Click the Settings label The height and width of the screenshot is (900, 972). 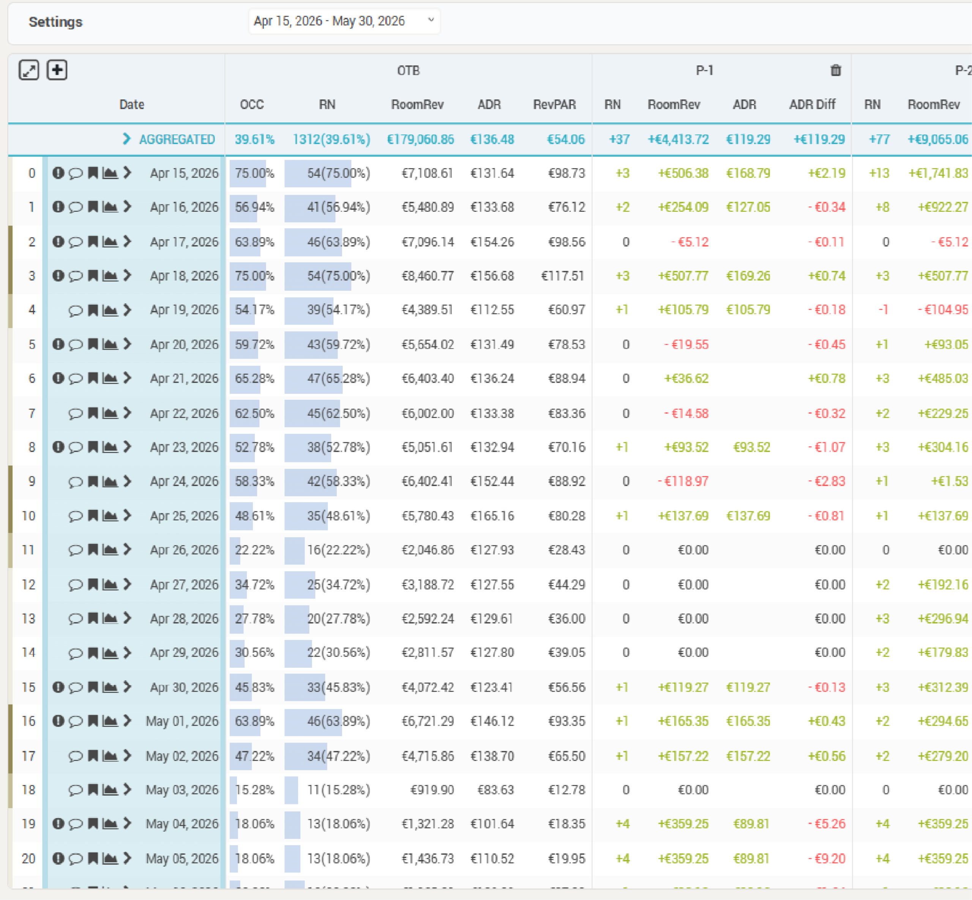tap(55, 22)
